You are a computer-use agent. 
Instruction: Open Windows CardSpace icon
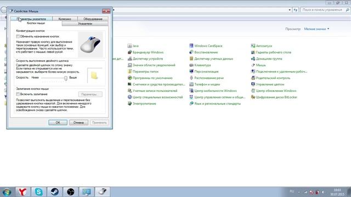click(191, 46)
